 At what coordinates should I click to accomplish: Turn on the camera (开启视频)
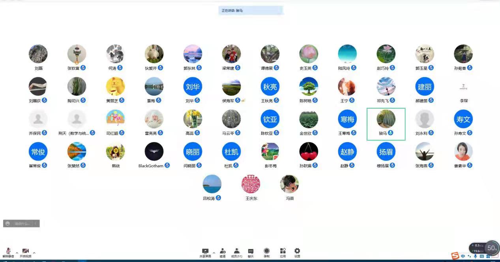coord(26,252)
